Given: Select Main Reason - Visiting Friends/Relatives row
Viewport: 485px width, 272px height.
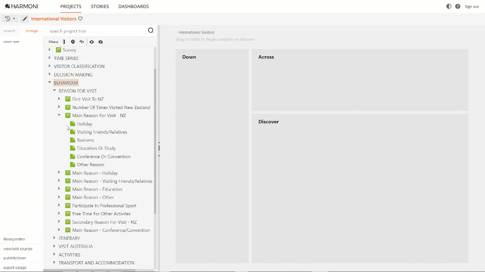Looking at the screenshot, I should pos(112,181).
